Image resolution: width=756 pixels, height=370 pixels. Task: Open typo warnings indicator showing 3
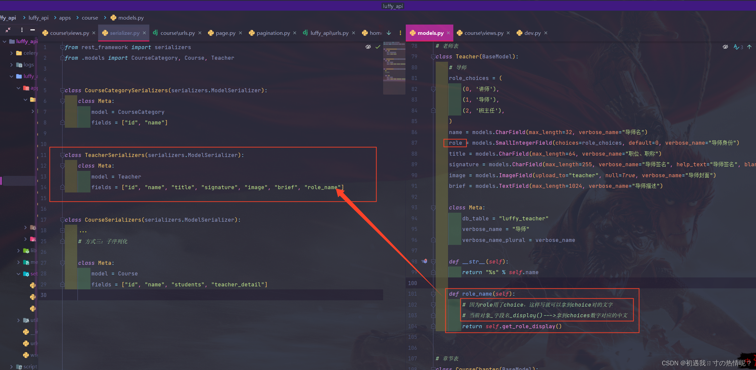point(738,47)
